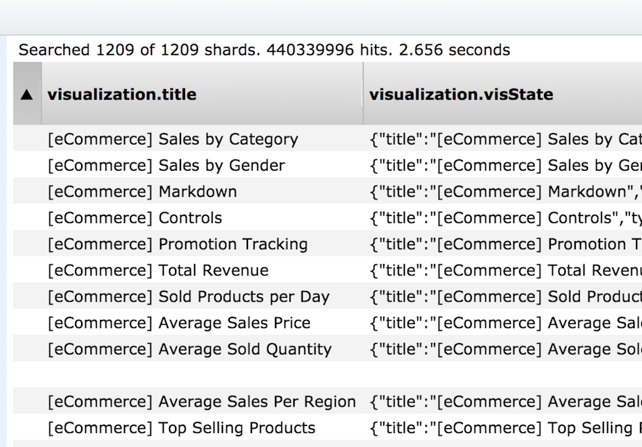Click the sort ascending triangle icon

click(x=27, y=95)
